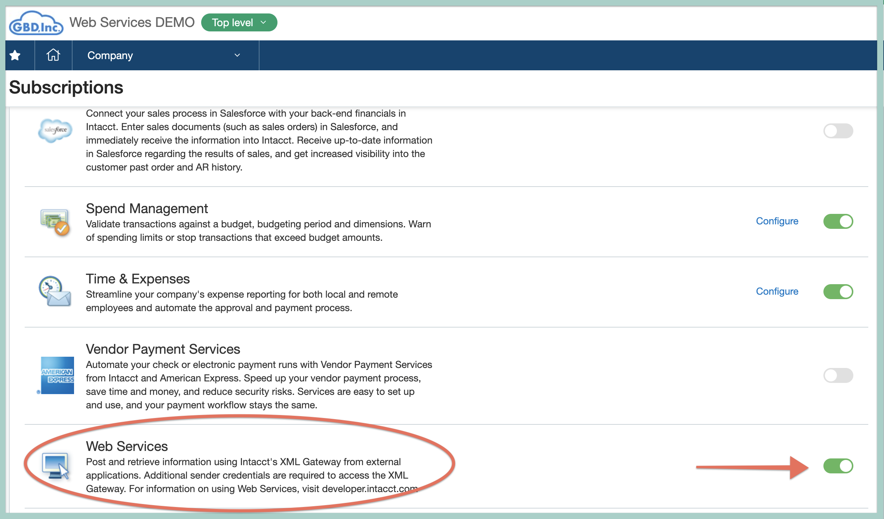Viewport: 884px width, 519px height.
Task: Open favorites via the star icon
Action: pyautogui.click(x=15, y=55)
